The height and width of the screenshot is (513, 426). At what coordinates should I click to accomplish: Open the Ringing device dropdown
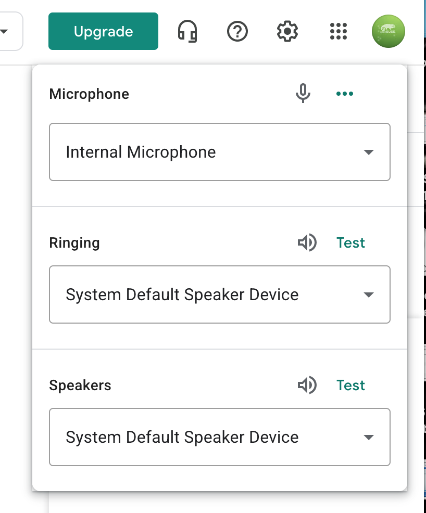click(x=369, y=295)
